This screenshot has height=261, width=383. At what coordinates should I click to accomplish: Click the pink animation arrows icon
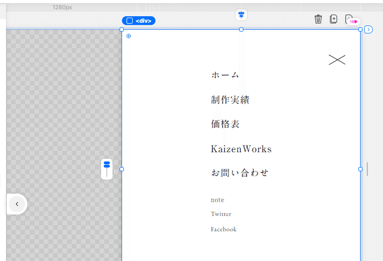[353, 22]
